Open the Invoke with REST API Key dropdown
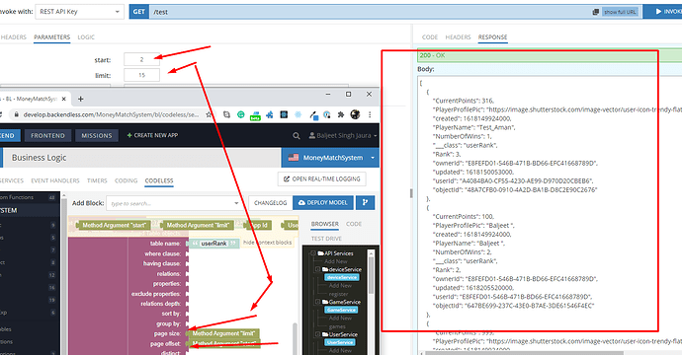Screen dimensions: 682x355 pyautogui.click(x=80, y=12)
